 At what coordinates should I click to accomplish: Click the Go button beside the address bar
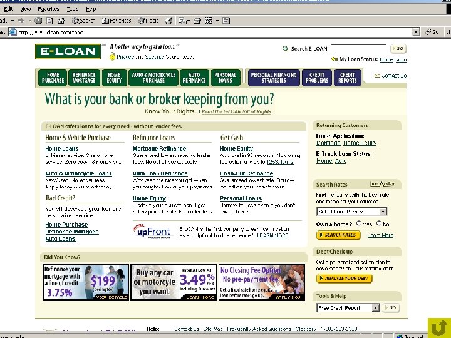click(432, 32)
